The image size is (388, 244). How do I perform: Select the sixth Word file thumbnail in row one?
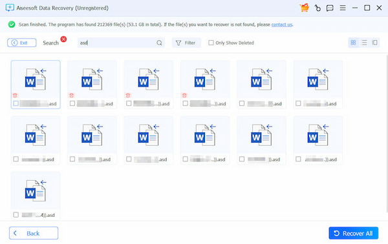tap(318, 79)
